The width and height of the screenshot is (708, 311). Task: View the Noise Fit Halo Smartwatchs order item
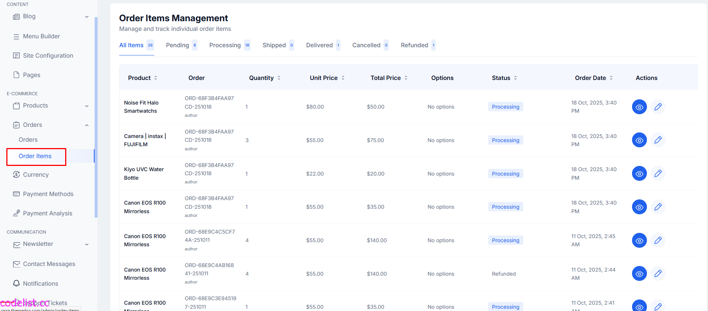[x=639, y=107]
